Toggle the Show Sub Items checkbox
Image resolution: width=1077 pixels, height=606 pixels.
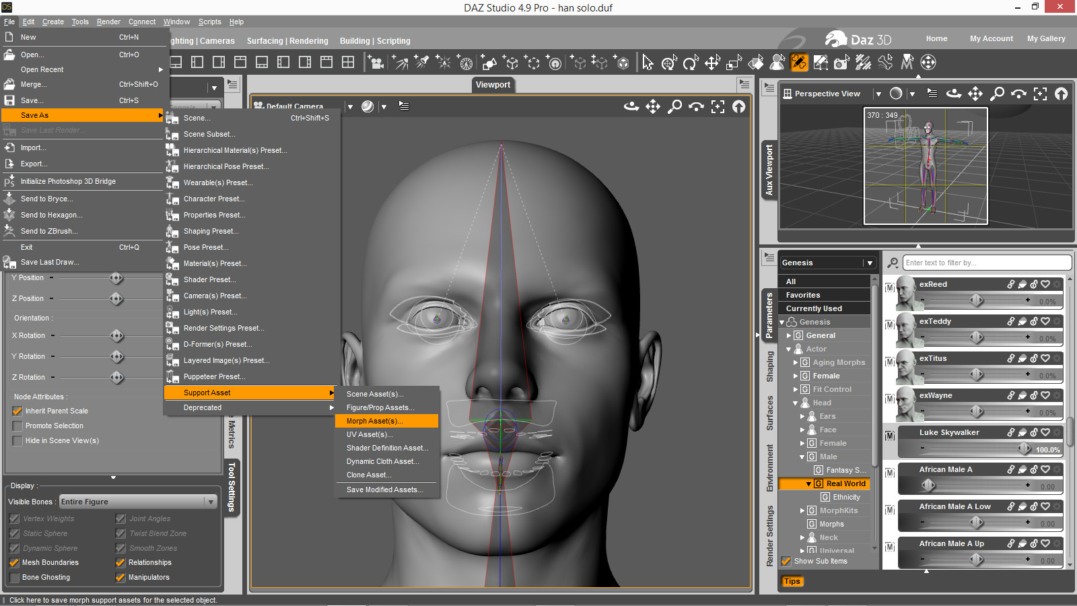(x=786, y=561)
